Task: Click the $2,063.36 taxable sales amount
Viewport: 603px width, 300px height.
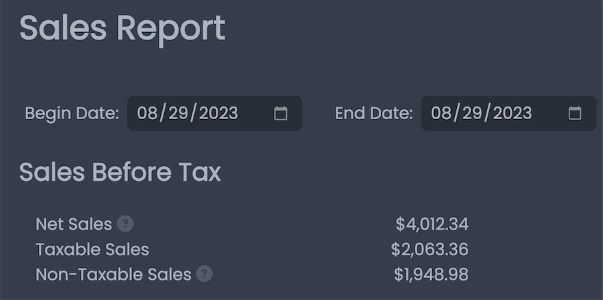Action: [429, 250]
